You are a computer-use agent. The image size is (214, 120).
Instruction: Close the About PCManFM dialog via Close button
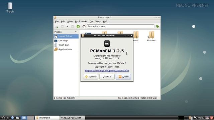123,77
